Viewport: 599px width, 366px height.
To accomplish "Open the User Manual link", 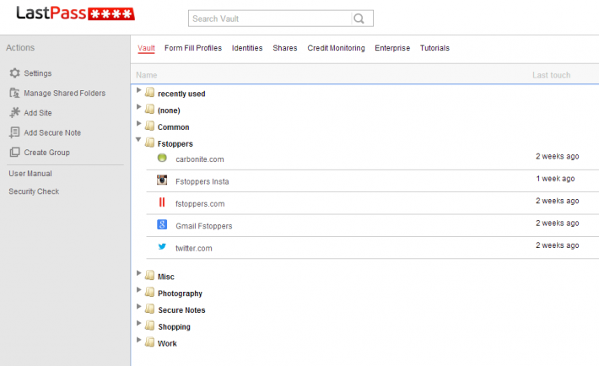I will [30, 174].
